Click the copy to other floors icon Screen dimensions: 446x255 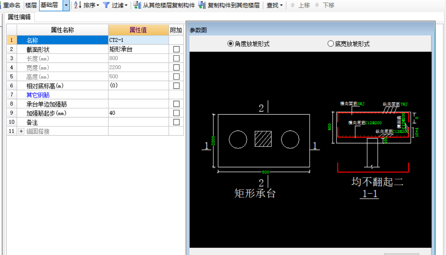pos(202,5)
